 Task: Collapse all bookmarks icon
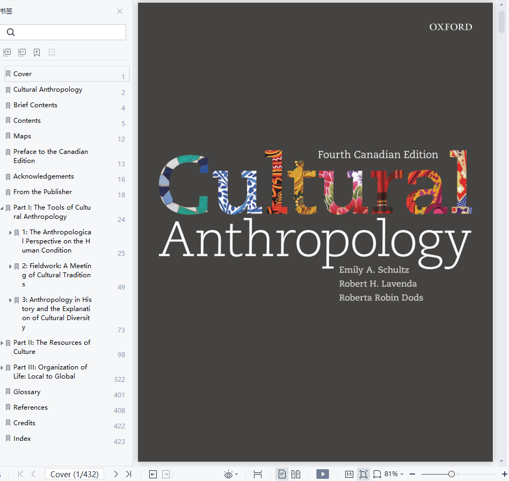(22, 53)
